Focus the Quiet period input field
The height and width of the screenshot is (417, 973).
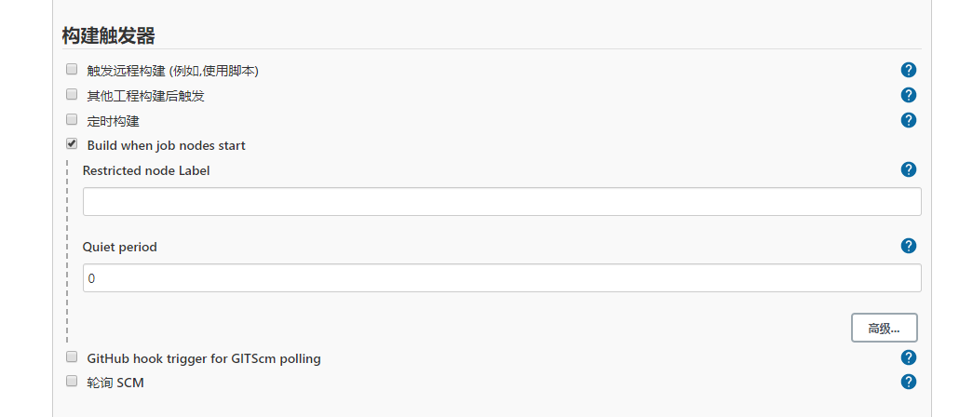click(502, 278)
